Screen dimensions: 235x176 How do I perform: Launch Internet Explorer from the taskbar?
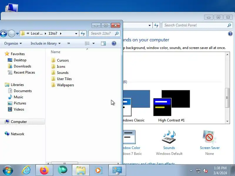[x=26, y=170]
